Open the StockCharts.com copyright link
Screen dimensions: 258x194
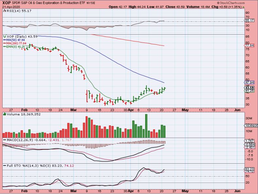pos(231,3)
